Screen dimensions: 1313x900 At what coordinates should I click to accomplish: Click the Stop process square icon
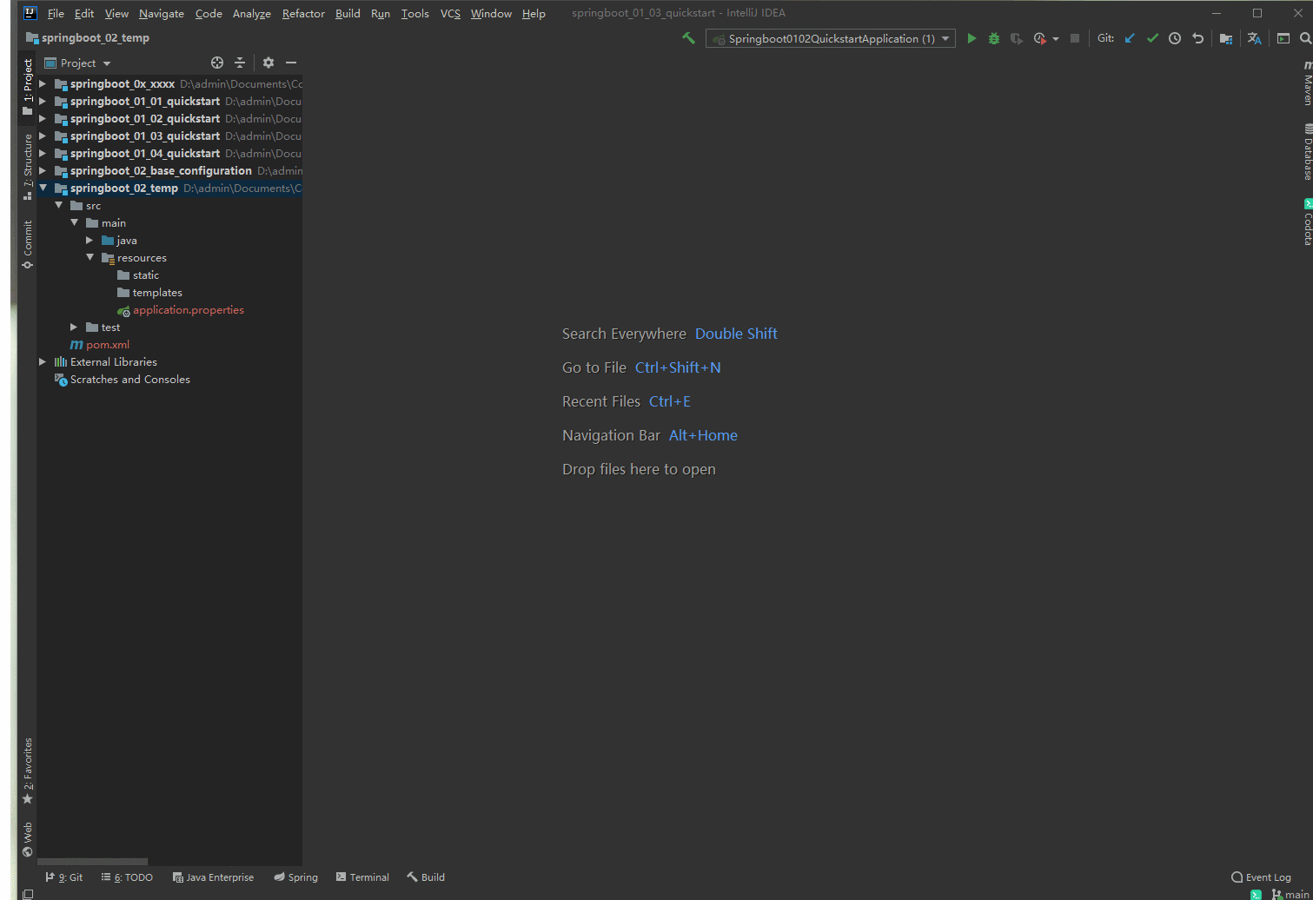[x=1075, y=38]
